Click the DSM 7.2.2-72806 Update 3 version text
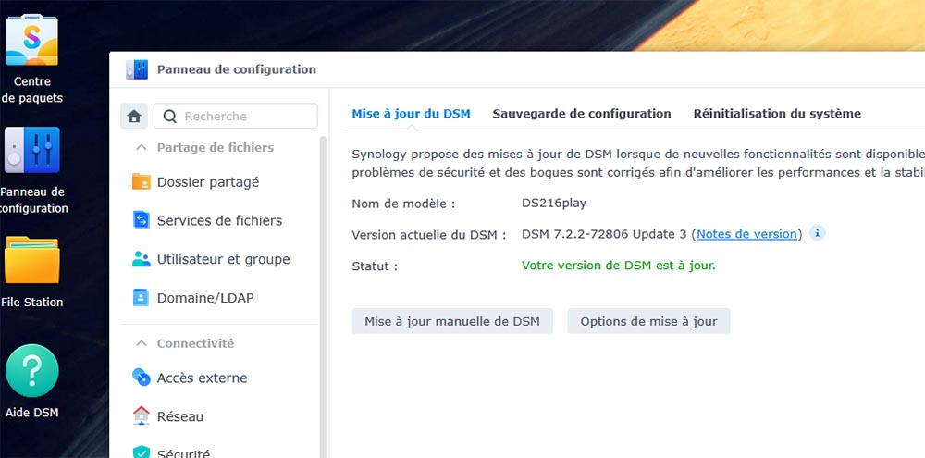925x458 pixels. click(604, 234)
